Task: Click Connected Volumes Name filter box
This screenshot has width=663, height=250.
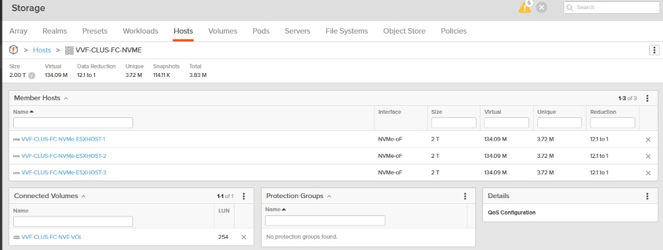Action: pyautogui.click(x=73, y=221)
